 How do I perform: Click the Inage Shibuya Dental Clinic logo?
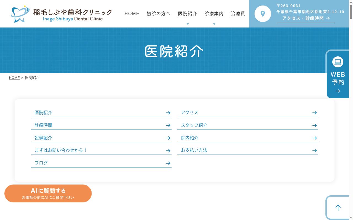point(61,14)
